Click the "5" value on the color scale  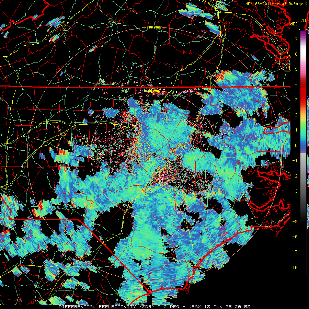[x=296, y=69]
